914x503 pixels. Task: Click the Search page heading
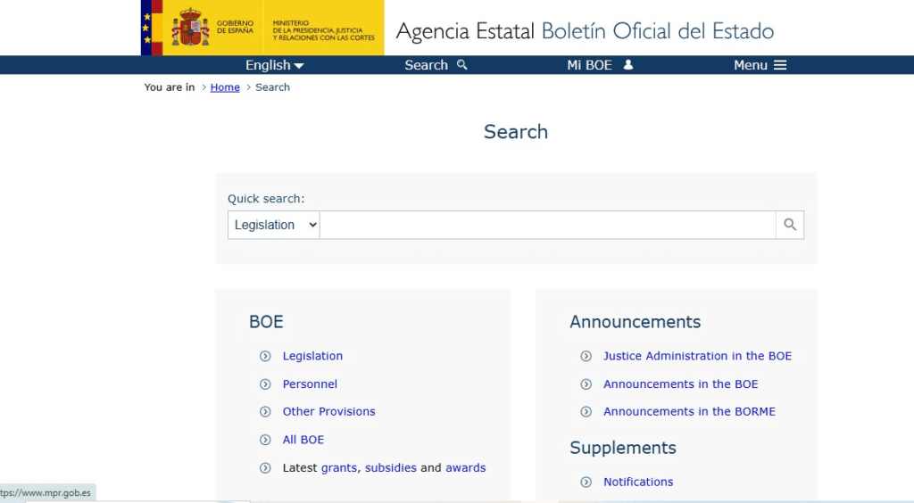click(516, 132)
